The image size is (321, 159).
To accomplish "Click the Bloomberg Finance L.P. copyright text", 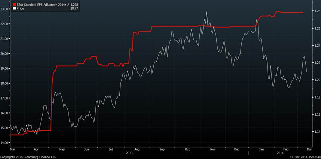I will tap(28, 157).
